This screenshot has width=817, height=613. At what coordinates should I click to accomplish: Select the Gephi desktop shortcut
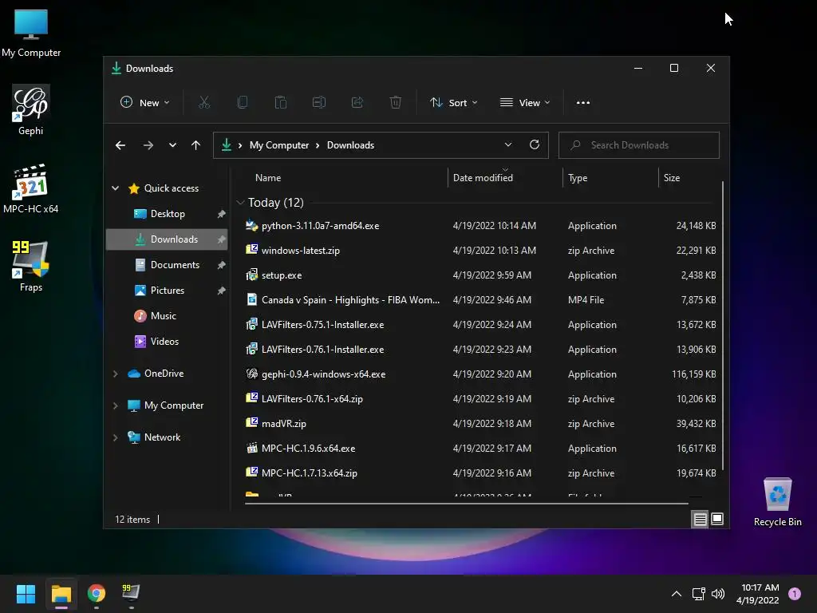[31, 110]
